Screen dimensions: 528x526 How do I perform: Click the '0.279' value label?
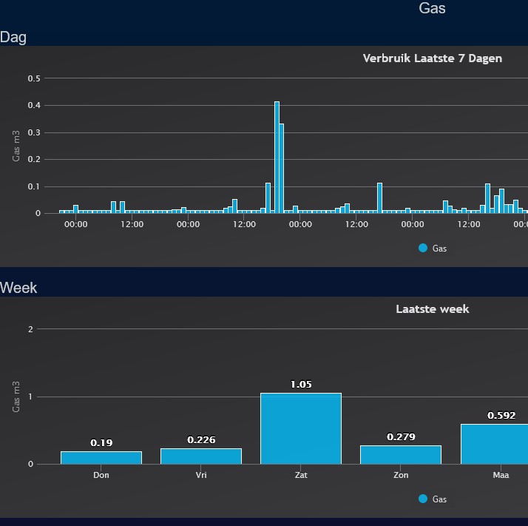pyautogui.click(x=401, y=437)
